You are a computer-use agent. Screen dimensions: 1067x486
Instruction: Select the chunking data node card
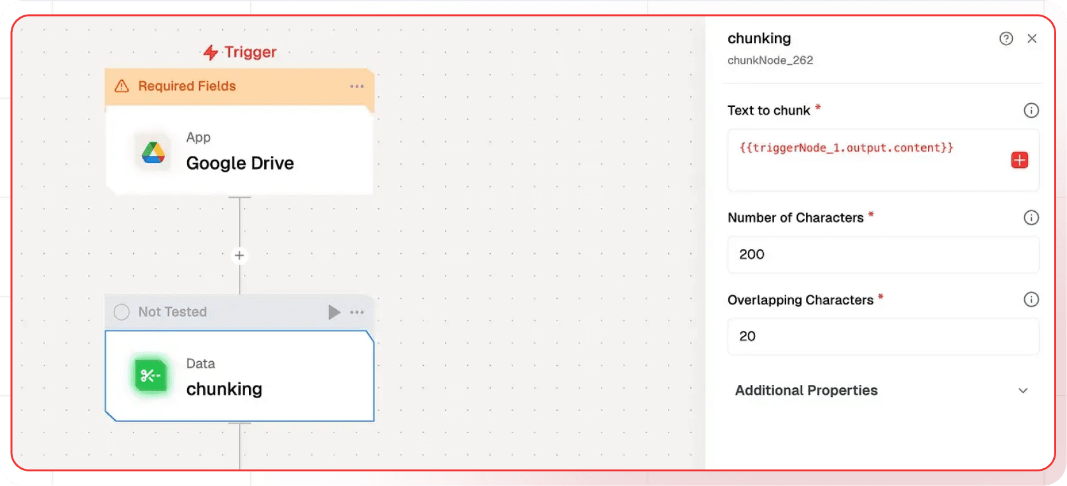tap(239, 376)
